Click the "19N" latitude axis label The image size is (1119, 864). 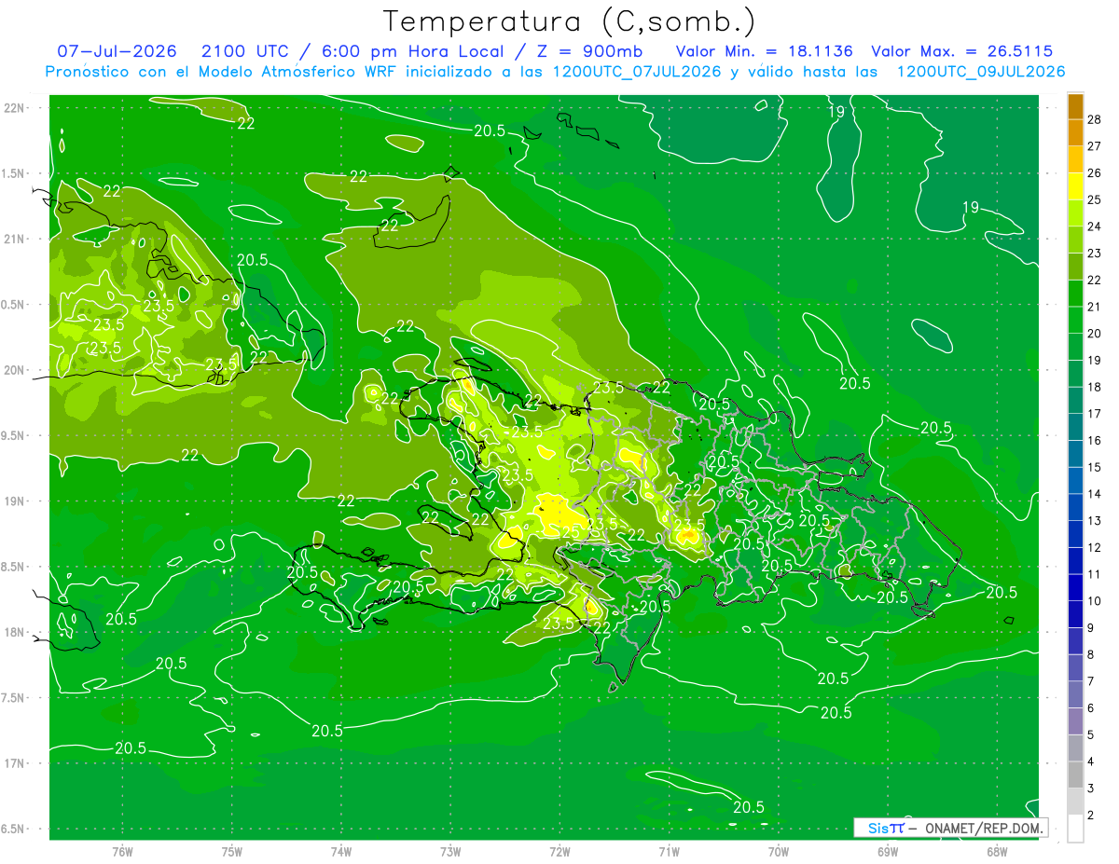click(14, 501)
